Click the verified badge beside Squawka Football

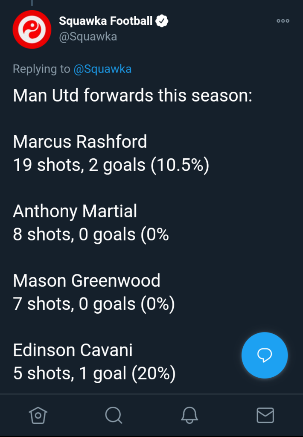pos(162,20)
